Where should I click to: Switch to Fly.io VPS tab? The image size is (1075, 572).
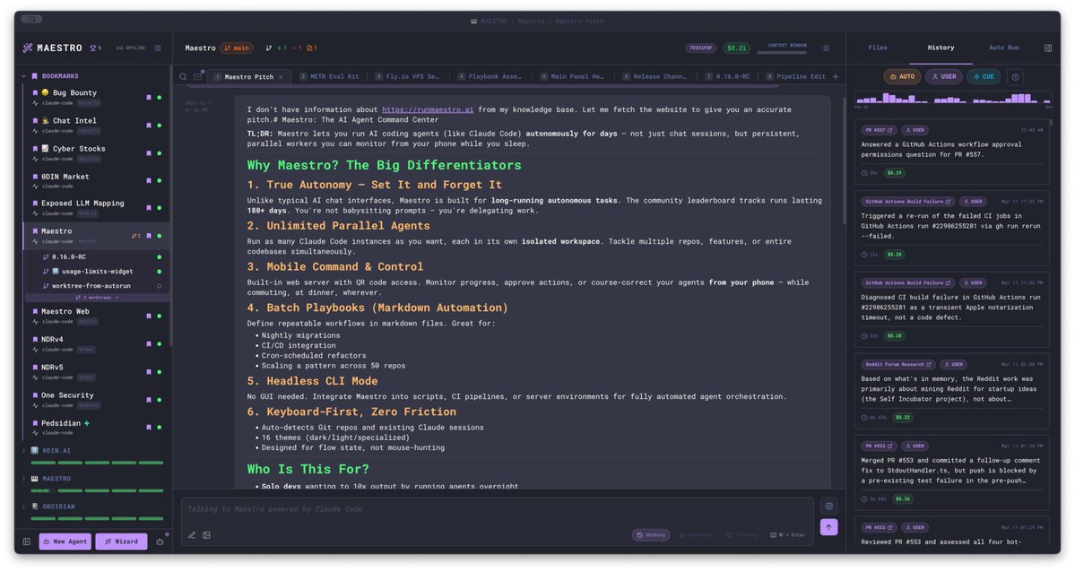(407, 77)
